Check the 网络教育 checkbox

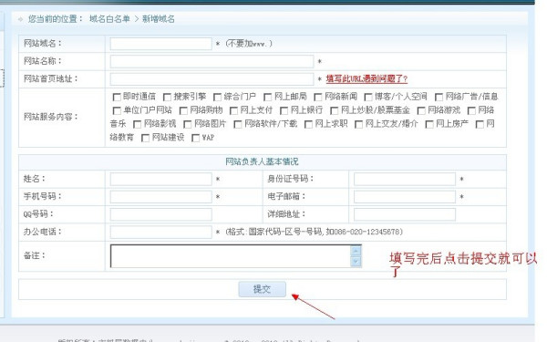[480, 124]
